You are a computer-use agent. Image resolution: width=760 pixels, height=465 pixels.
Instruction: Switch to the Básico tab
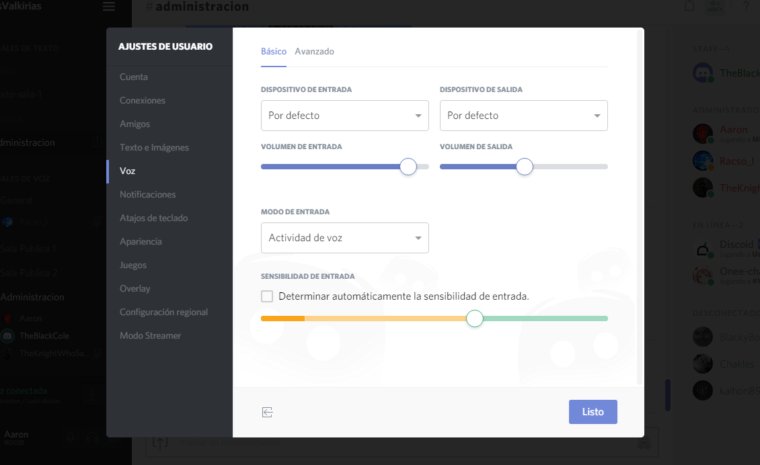(x=273, y=51)
